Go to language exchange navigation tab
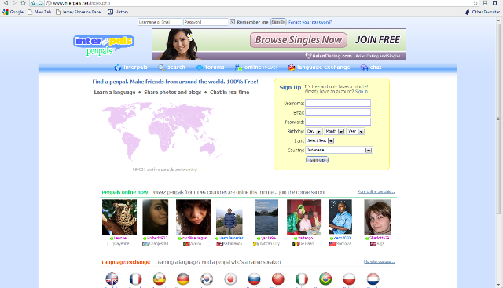Screen dimensions: 503x288 (318, 67)
